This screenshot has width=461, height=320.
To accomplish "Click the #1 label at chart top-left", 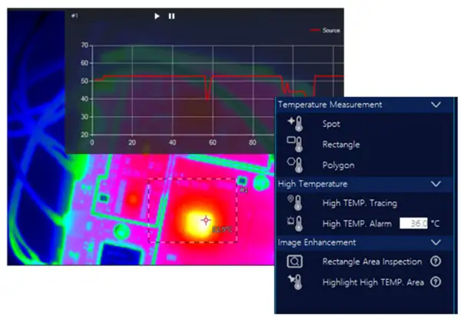I will click(75, 15).
